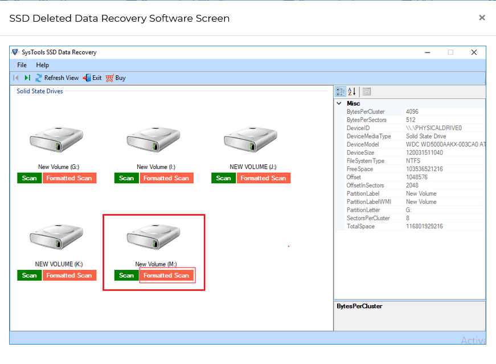Click the NTFS file system value
Viewport: 496px width, 364px height.
(413, 161)
